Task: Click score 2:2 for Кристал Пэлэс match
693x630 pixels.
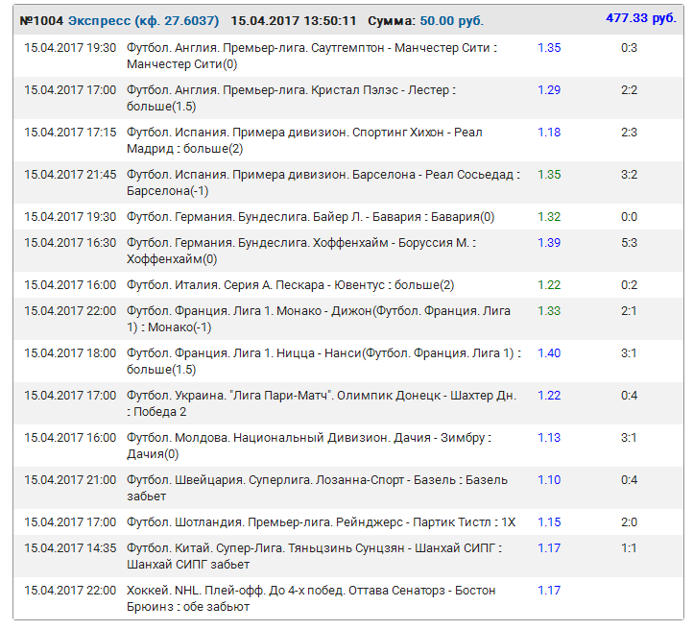Action: (x=629, y=90)
